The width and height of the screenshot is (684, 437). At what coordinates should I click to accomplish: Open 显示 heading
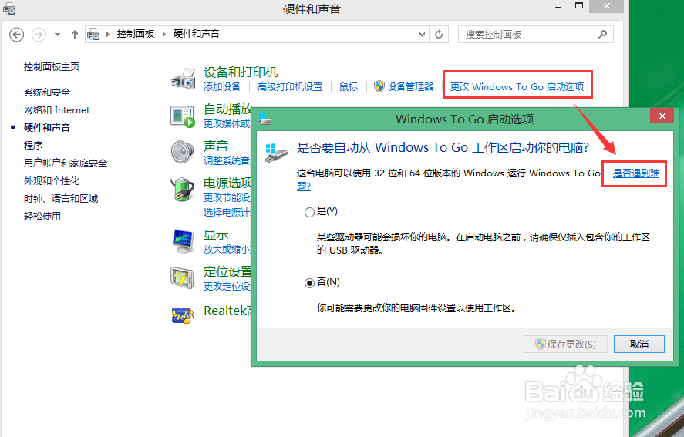point(216,234)
